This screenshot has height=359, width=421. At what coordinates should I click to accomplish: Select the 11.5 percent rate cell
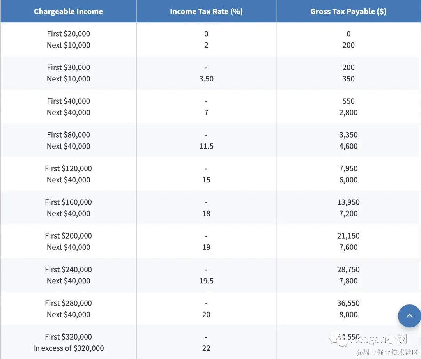pos(206,146)
